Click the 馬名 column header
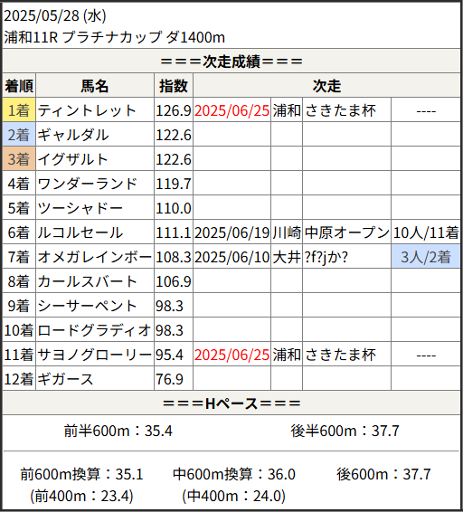Screen dimensions: 463x512 (x=95, y=86)
